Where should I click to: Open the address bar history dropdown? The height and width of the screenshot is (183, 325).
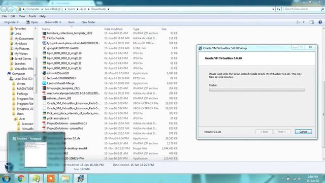coord(273,9)
